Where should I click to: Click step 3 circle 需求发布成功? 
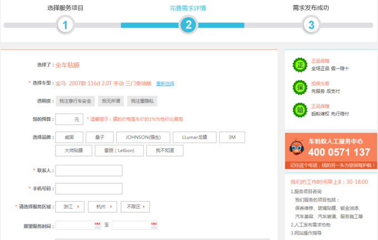pos(311,25)
